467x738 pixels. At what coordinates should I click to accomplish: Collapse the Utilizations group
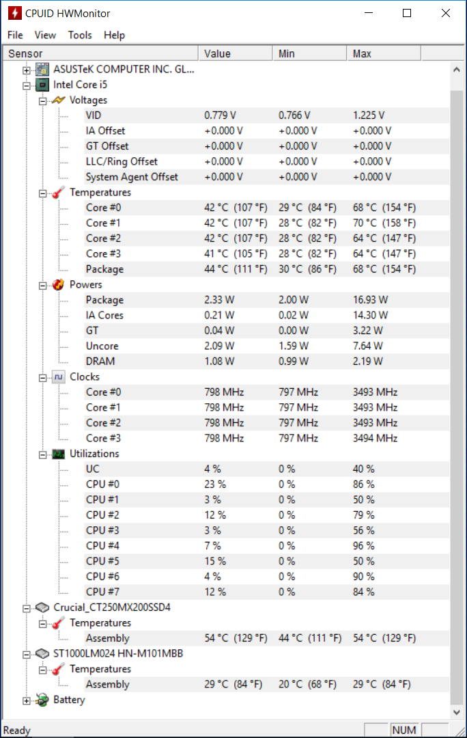[43, 454]
